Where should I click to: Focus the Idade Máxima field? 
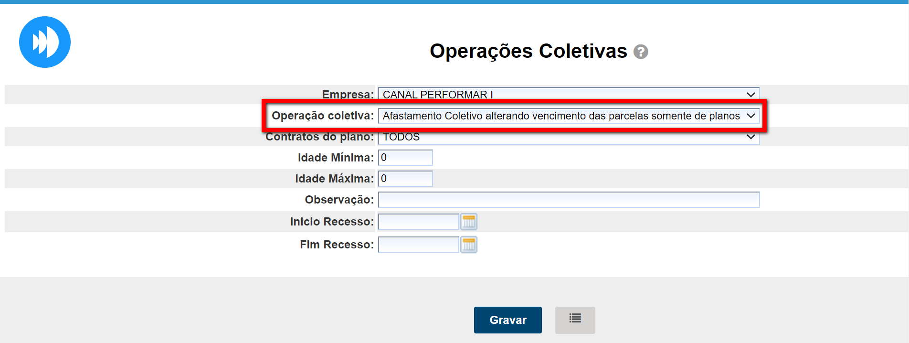[x=405, y=179]
